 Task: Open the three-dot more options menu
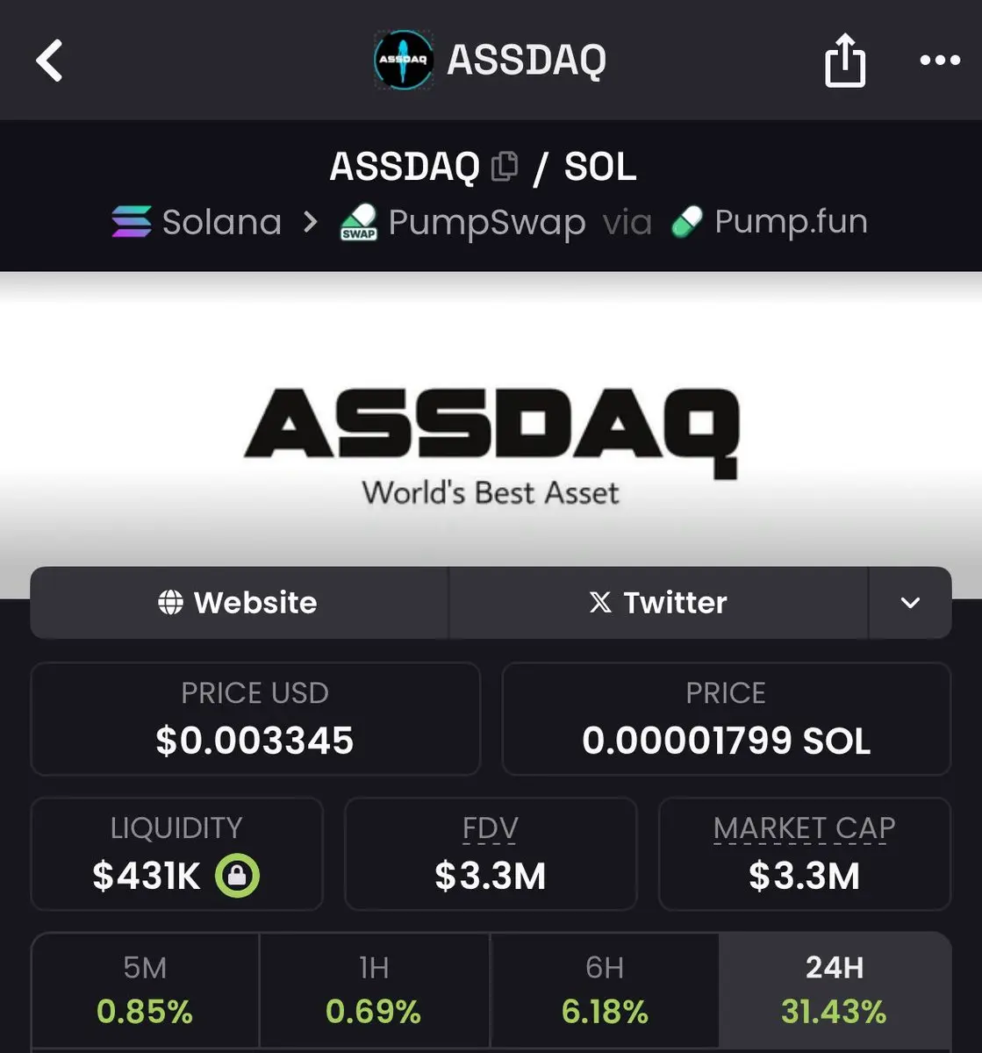click(x=940, y=61)
